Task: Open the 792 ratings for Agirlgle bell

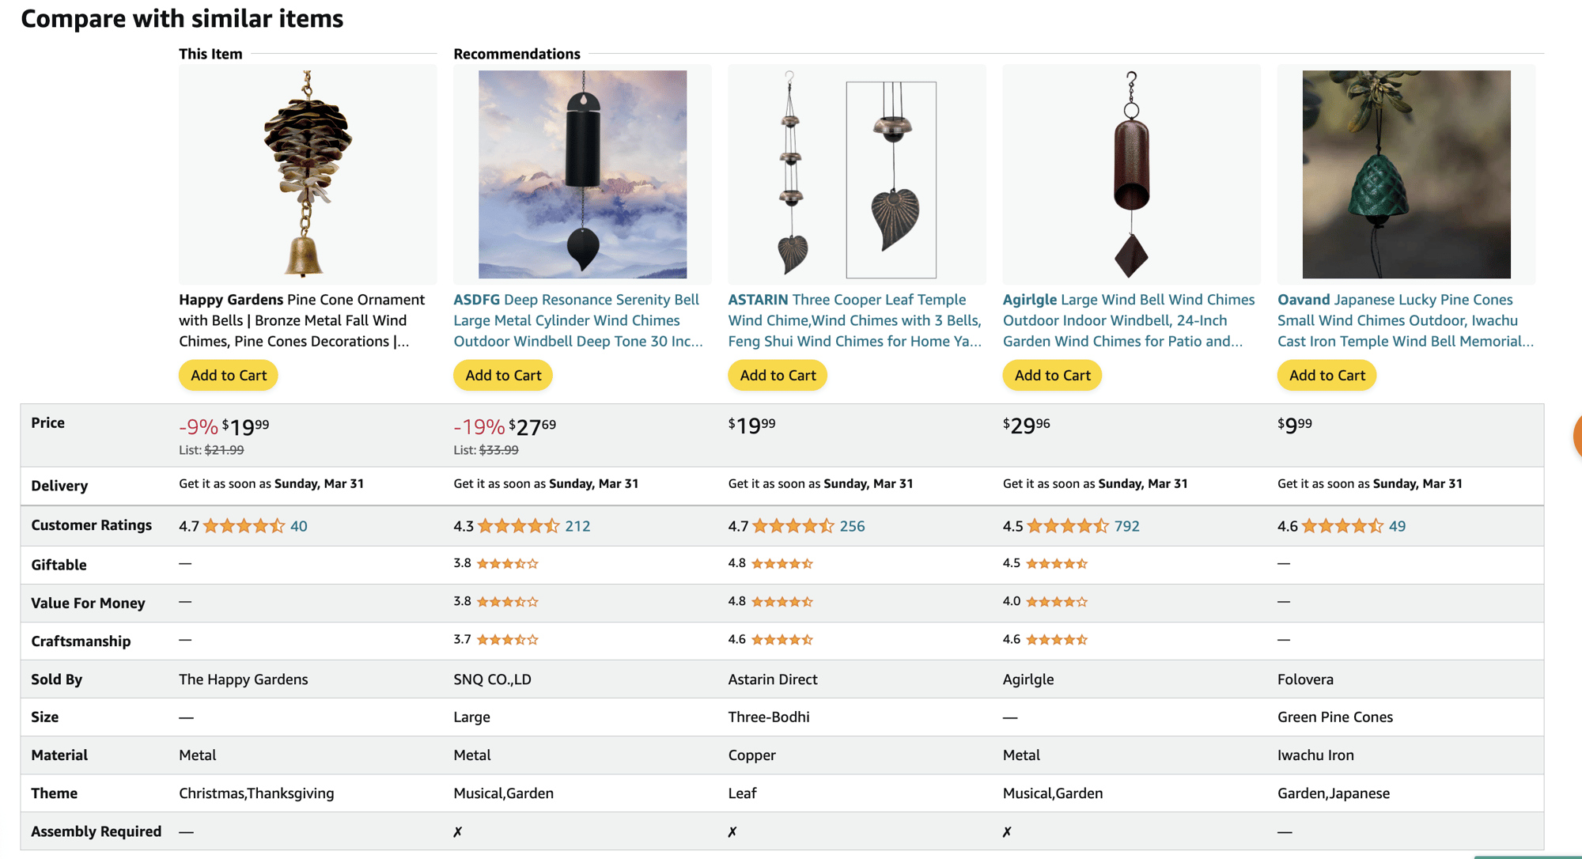Action: click(1126, 526)
